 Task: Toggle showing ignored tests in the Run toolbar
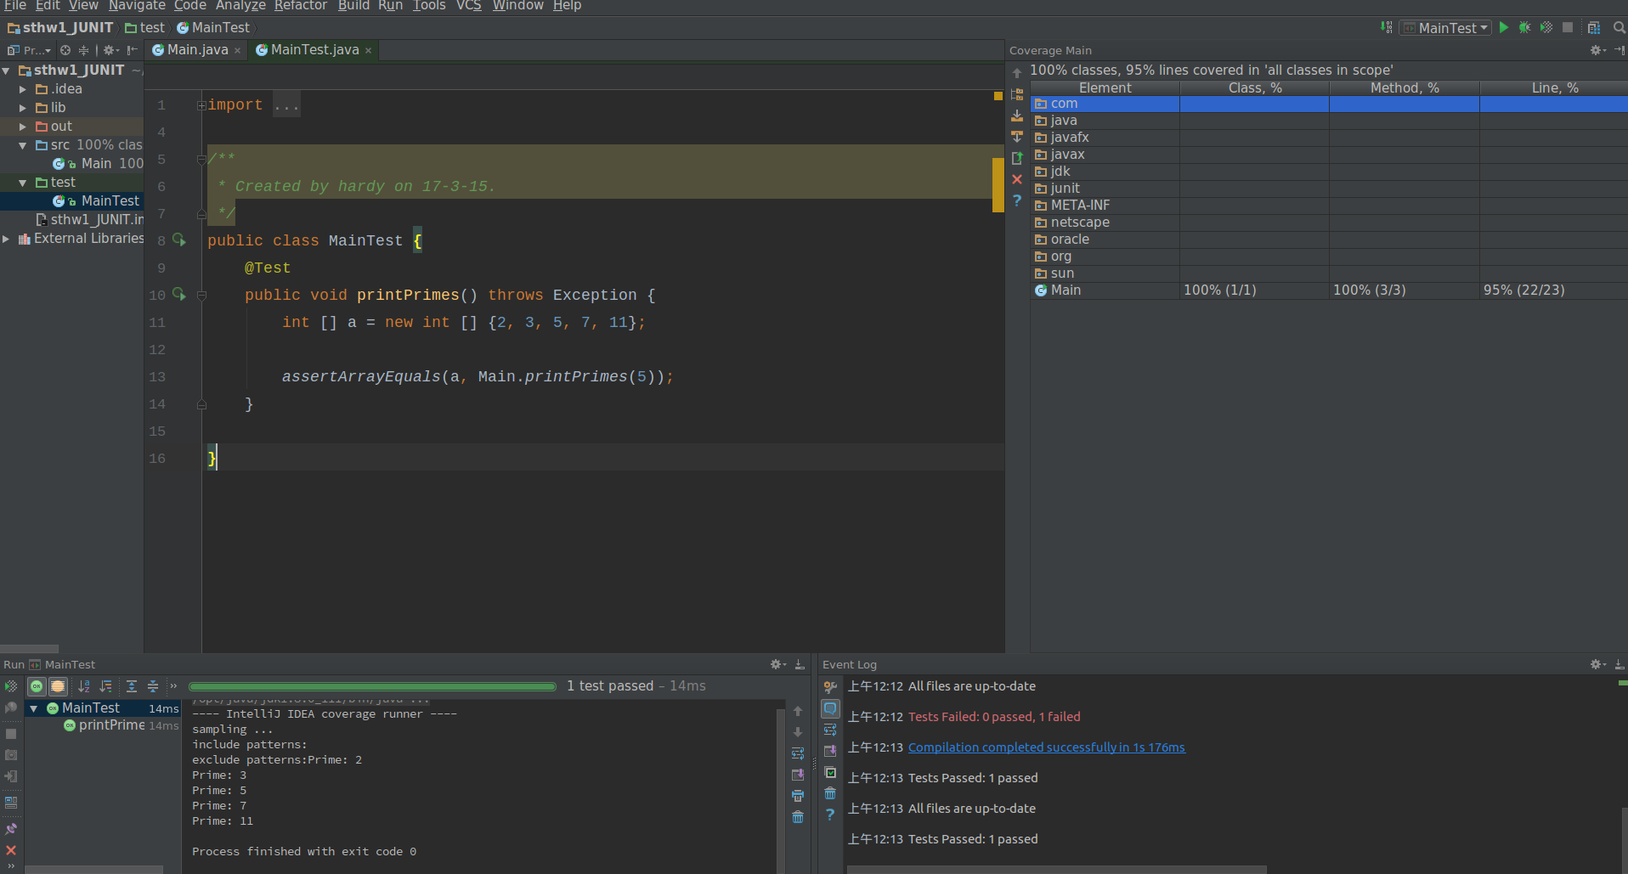(x=58, y=686)
